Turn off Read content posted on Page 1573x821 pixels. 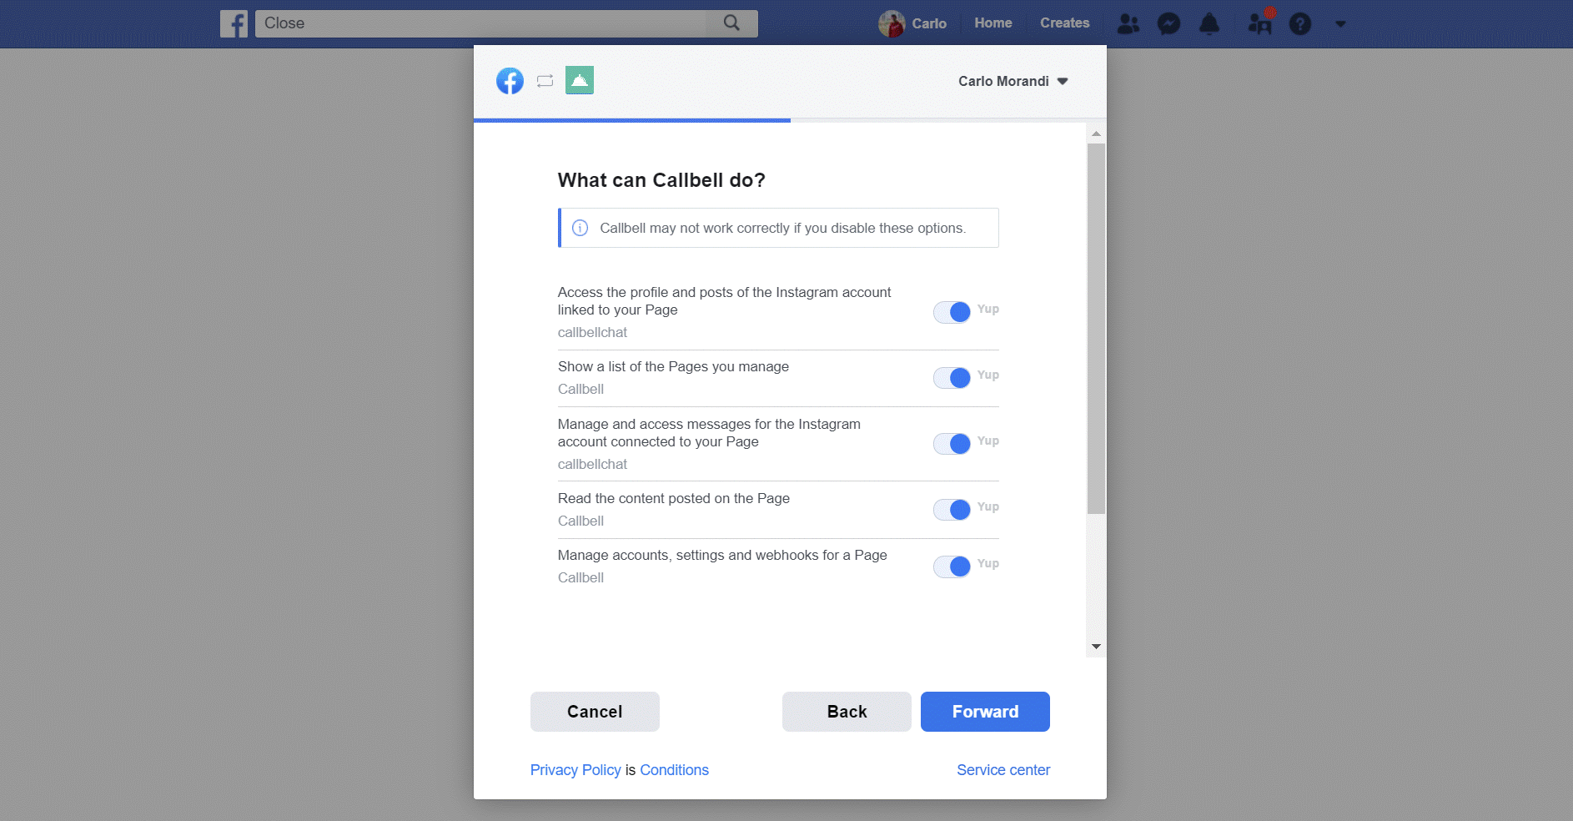(x=952, y=510)
